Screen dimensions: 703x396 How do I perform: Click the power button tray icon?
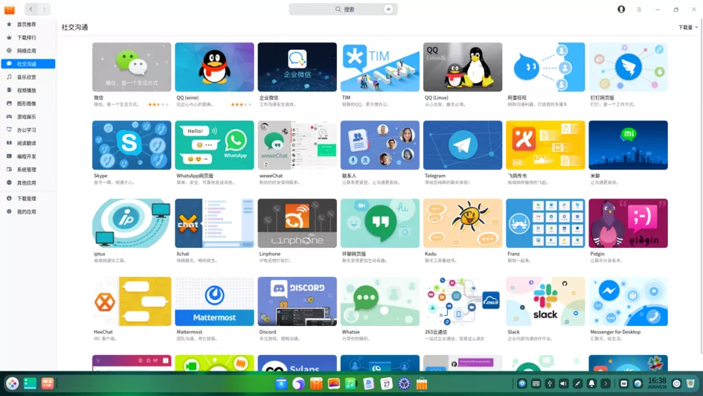676,383
